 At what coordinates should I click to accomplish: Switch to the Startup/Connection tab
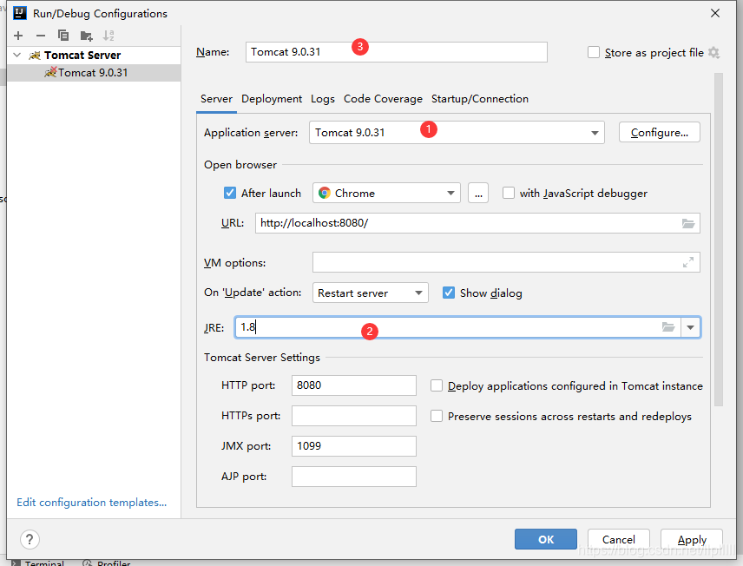click(479, 99)
